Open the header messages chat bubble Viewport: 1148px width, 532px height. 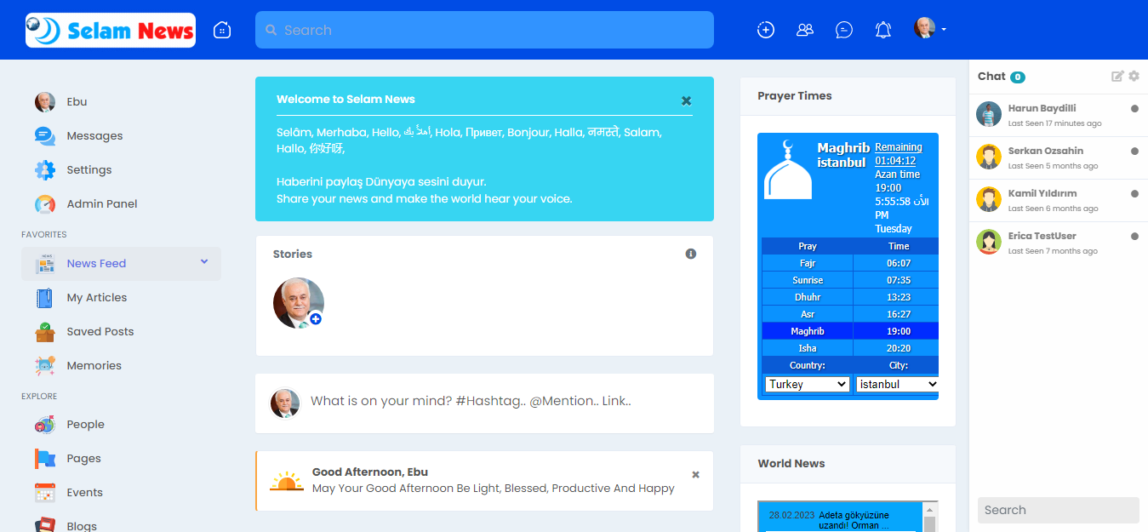(843, 30)
